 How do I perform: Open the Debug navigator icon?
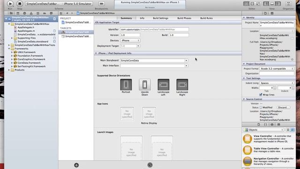(38, 13)
